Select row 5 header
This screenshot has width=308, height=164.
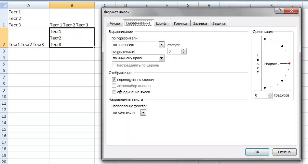[x=4, y=64]
